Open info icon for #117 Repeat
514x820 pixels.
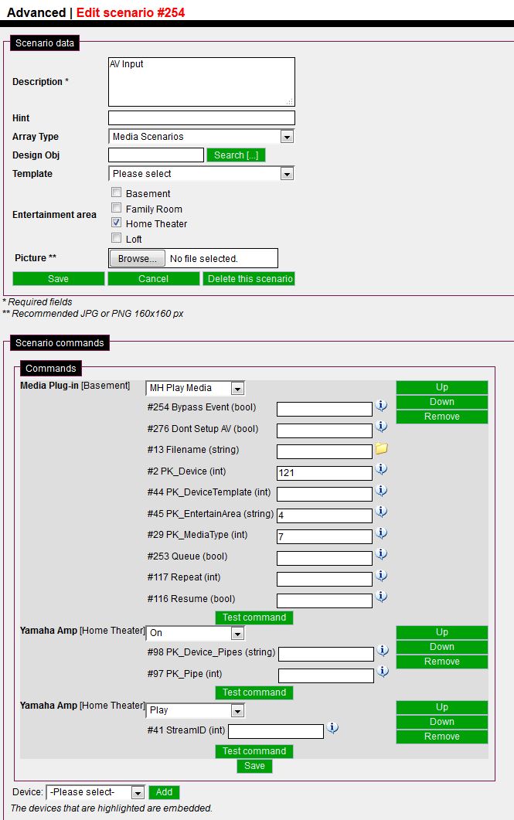[x=382, y=575]
